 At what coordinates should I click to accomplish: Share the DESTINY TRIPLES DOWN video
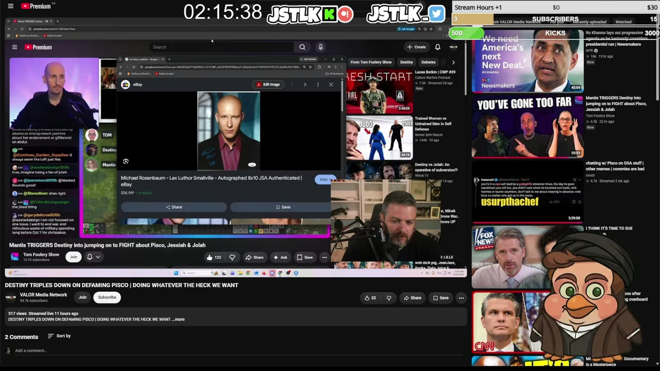(412, 298)
